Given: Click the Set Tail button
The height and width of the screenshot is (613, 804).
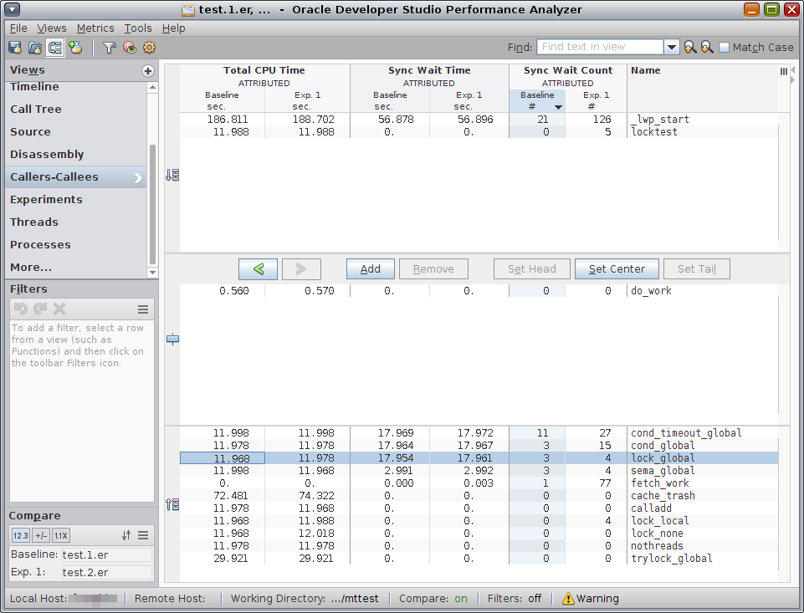Looking at the screenshot, I should pyautogui.click(x=697, y=269).
